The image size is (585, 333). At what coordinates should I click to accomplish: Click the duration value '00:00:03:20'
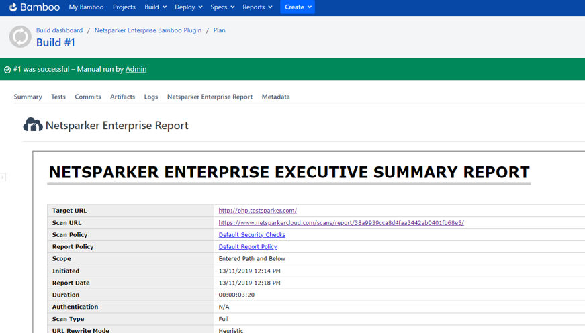pos(236,295)
